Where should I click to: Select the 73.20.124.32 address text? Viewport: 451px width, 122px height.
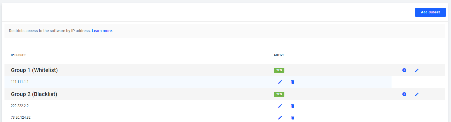21,118
